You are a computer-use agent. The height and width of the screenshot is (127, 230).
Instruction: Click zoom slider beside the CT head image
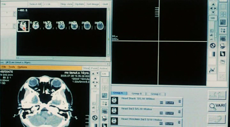(97, 103)
